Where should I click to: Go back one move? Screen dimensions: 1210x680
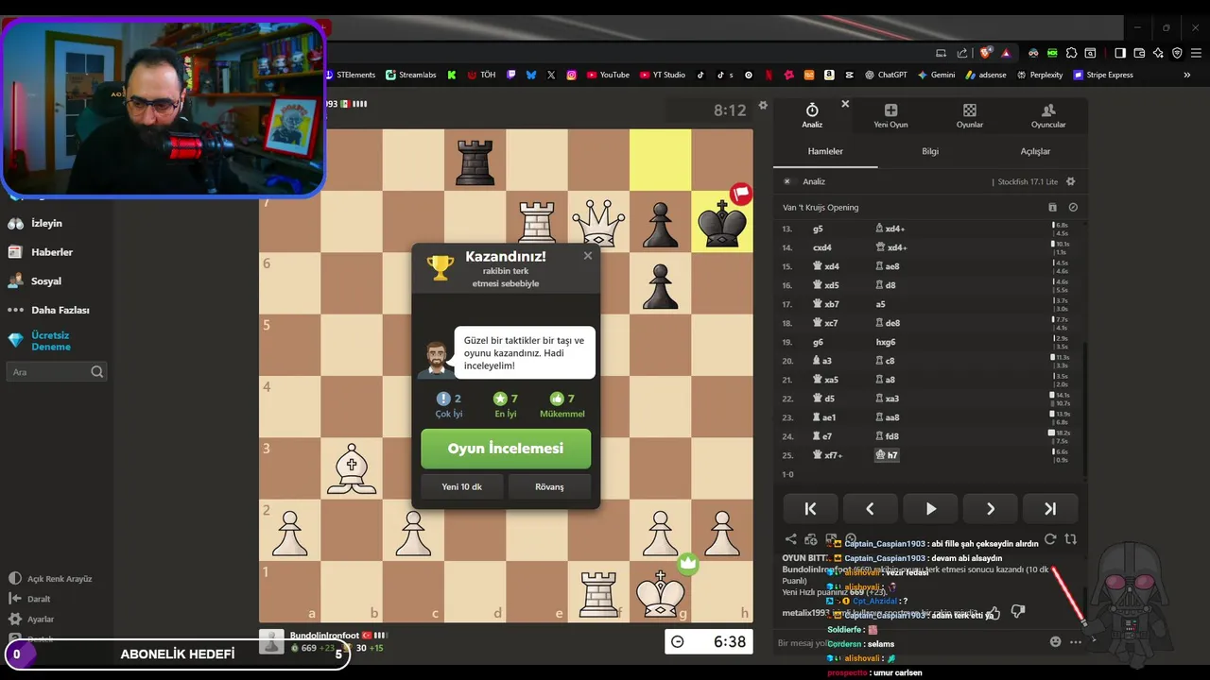(870, 508)
